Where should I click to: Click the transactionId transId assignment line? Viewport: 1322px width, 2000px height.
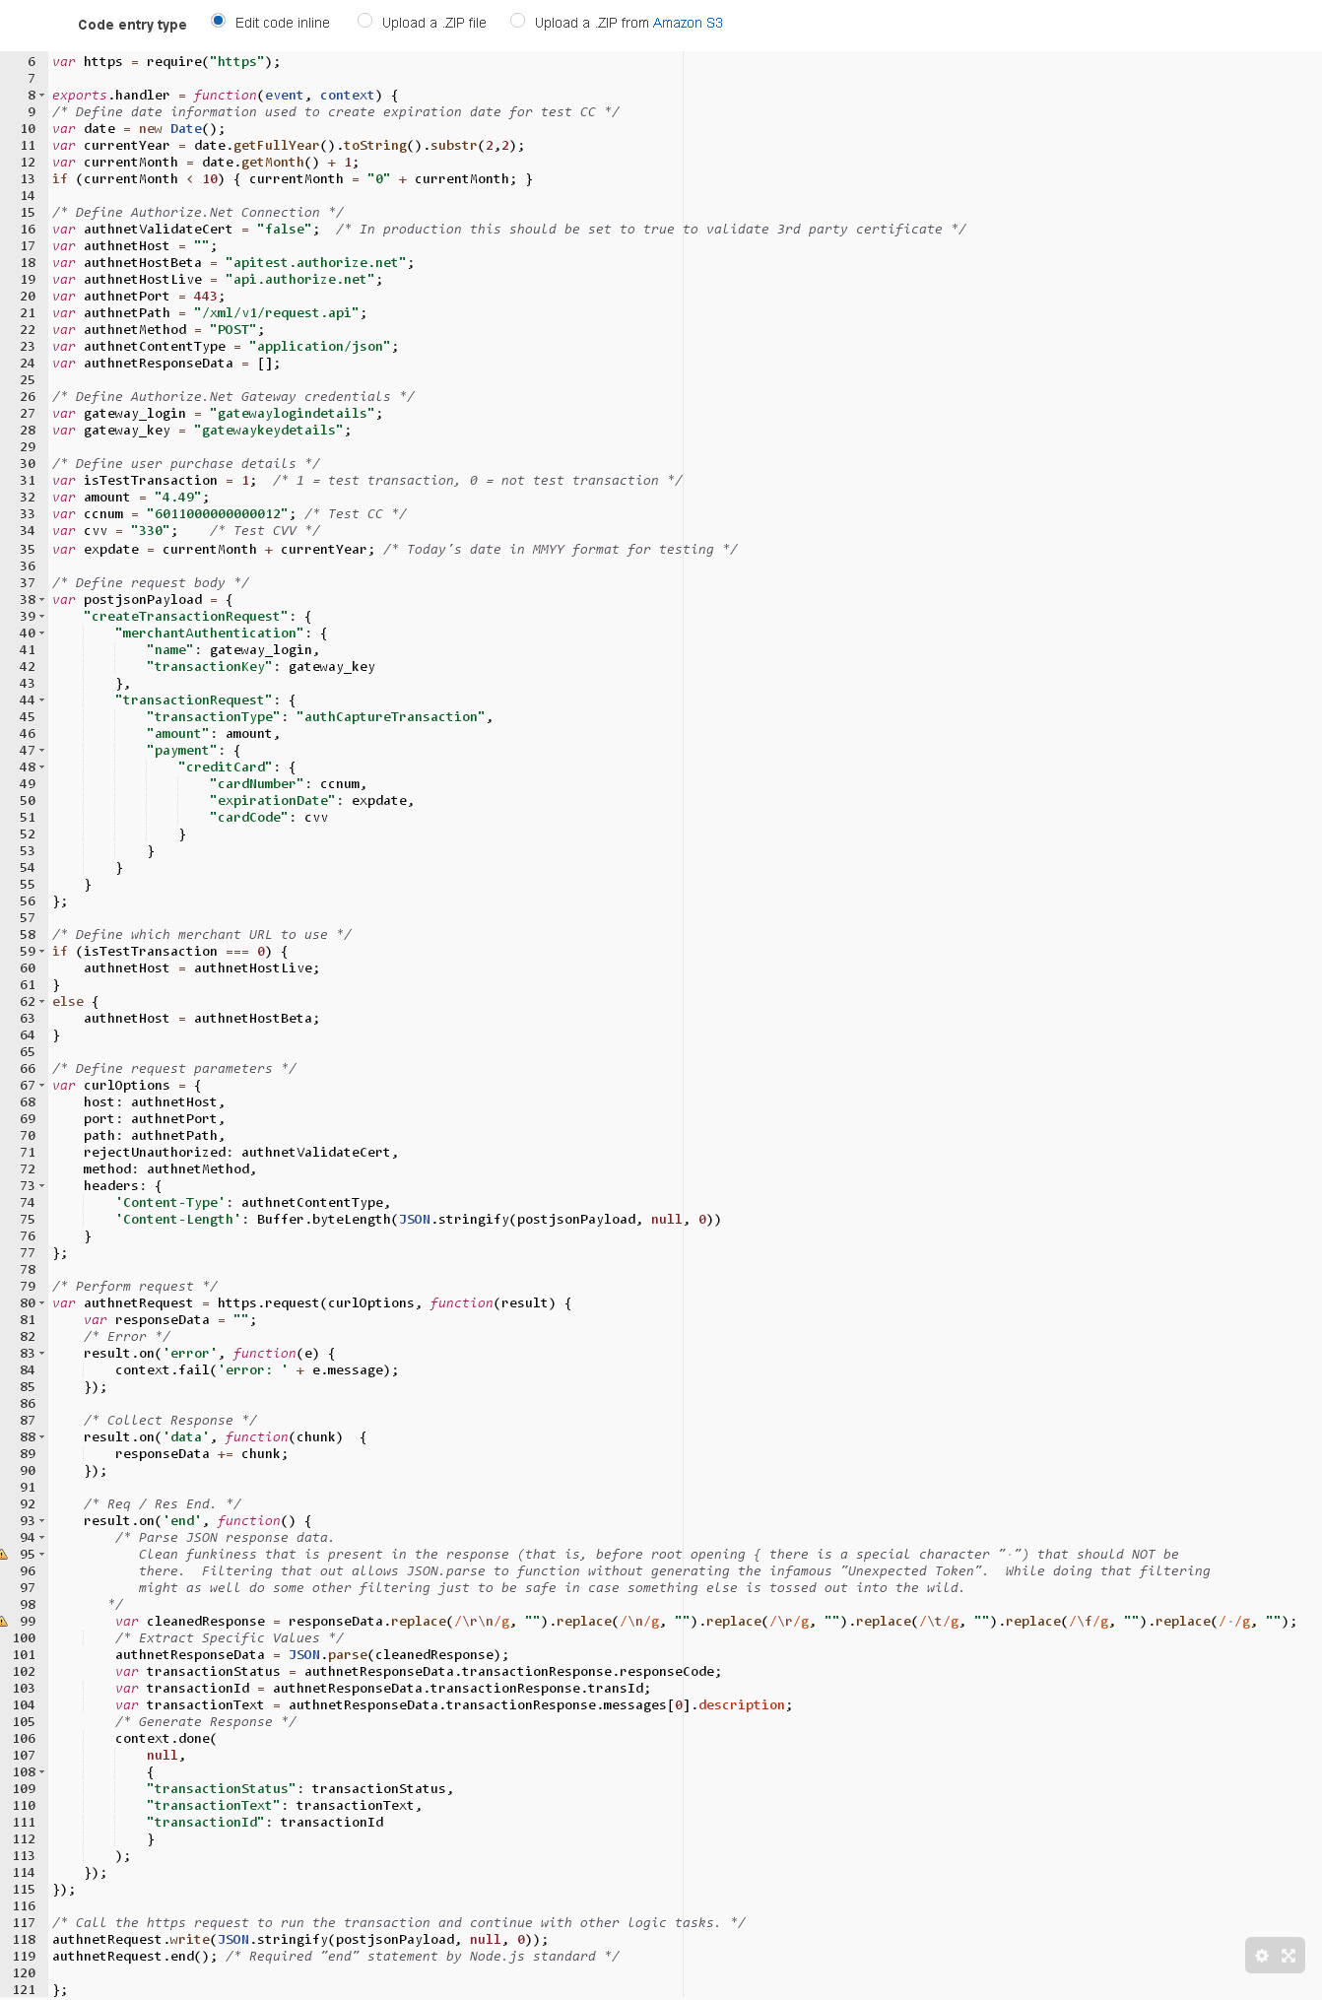tap(383, 1688)
